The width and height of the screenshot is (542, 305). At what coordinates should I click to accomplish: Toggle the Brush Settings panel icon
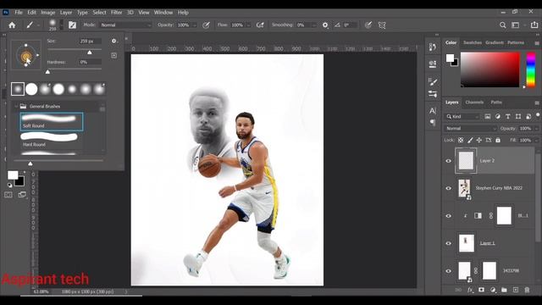72,25
